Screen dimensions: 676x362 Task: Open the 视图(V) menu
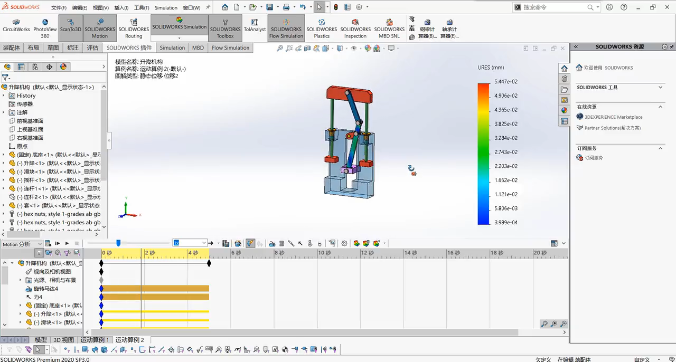101,8
